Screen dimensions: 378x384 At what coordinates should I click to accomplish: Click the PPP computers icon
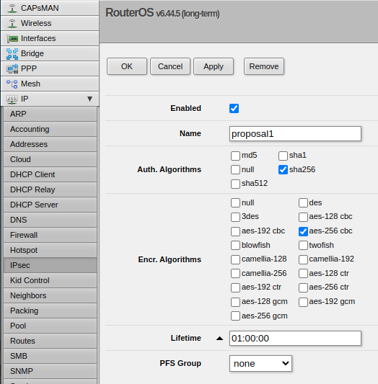12,69
